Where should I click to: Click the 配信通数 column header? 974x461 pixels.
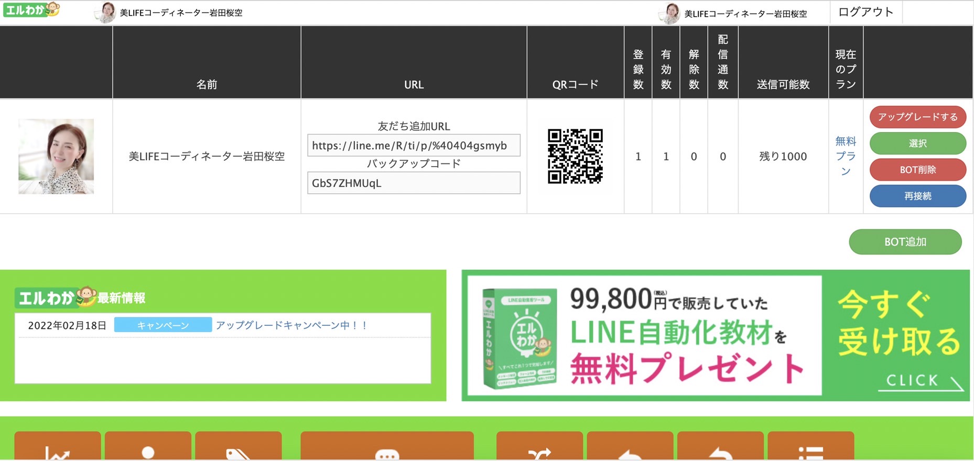[723, 62]
